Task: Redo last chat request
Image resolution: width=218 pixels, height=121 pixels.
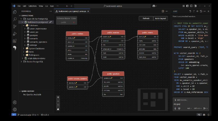Action: coord(194,11)
